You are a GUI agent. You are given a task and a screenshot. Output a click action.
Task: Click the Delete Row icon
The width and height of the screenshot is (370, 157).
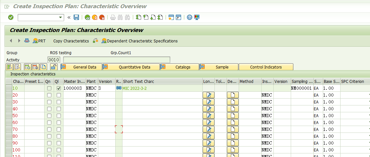point(35,67)
